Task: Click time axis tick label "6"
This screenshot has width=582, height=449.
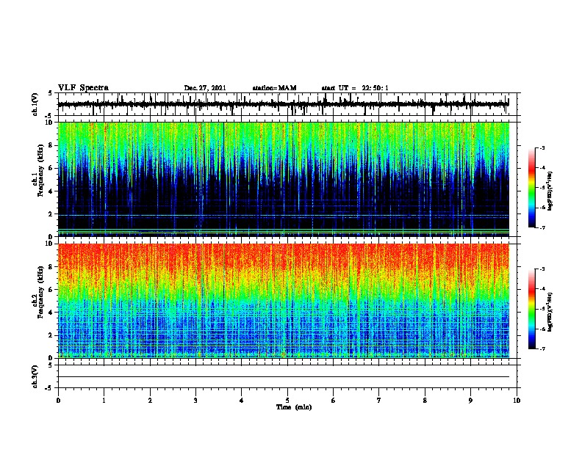Action: pos(334,401)
